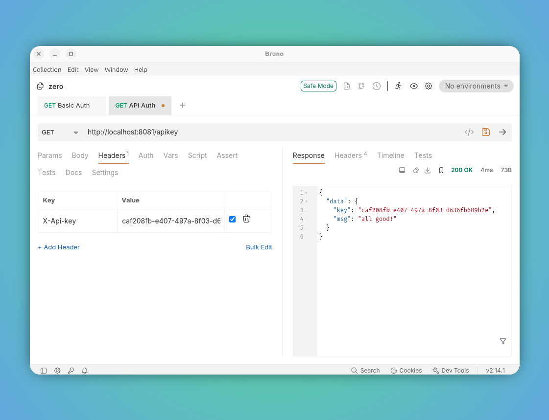Open the Runner icon in the collection toolbar
Viewport: 549px width, 420px height.
click(x=398, y=86)
